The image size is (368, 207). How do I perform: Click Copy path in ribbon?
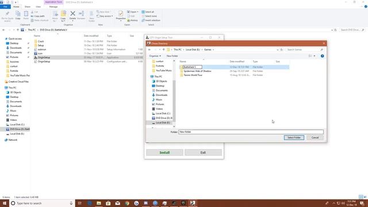38,16
